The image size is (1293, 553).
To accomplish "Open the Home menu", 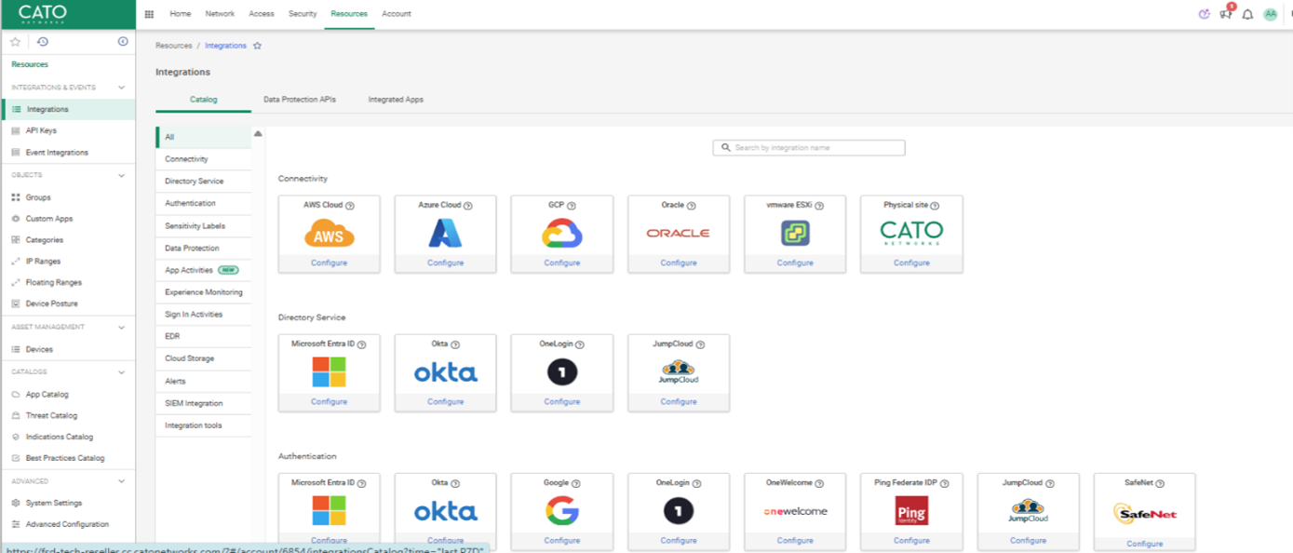I will (x=181, y=14).
